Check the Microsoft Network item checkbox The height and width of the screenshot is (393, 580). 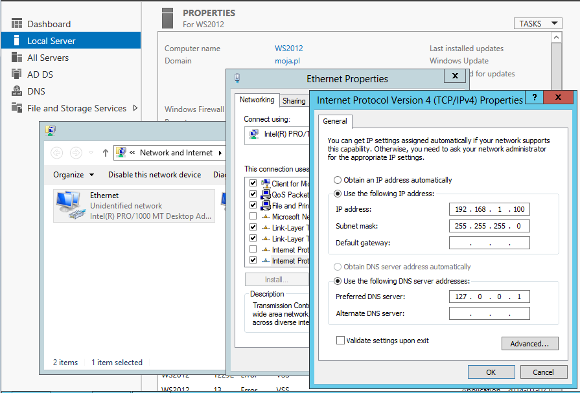click(x=253, y=216)
